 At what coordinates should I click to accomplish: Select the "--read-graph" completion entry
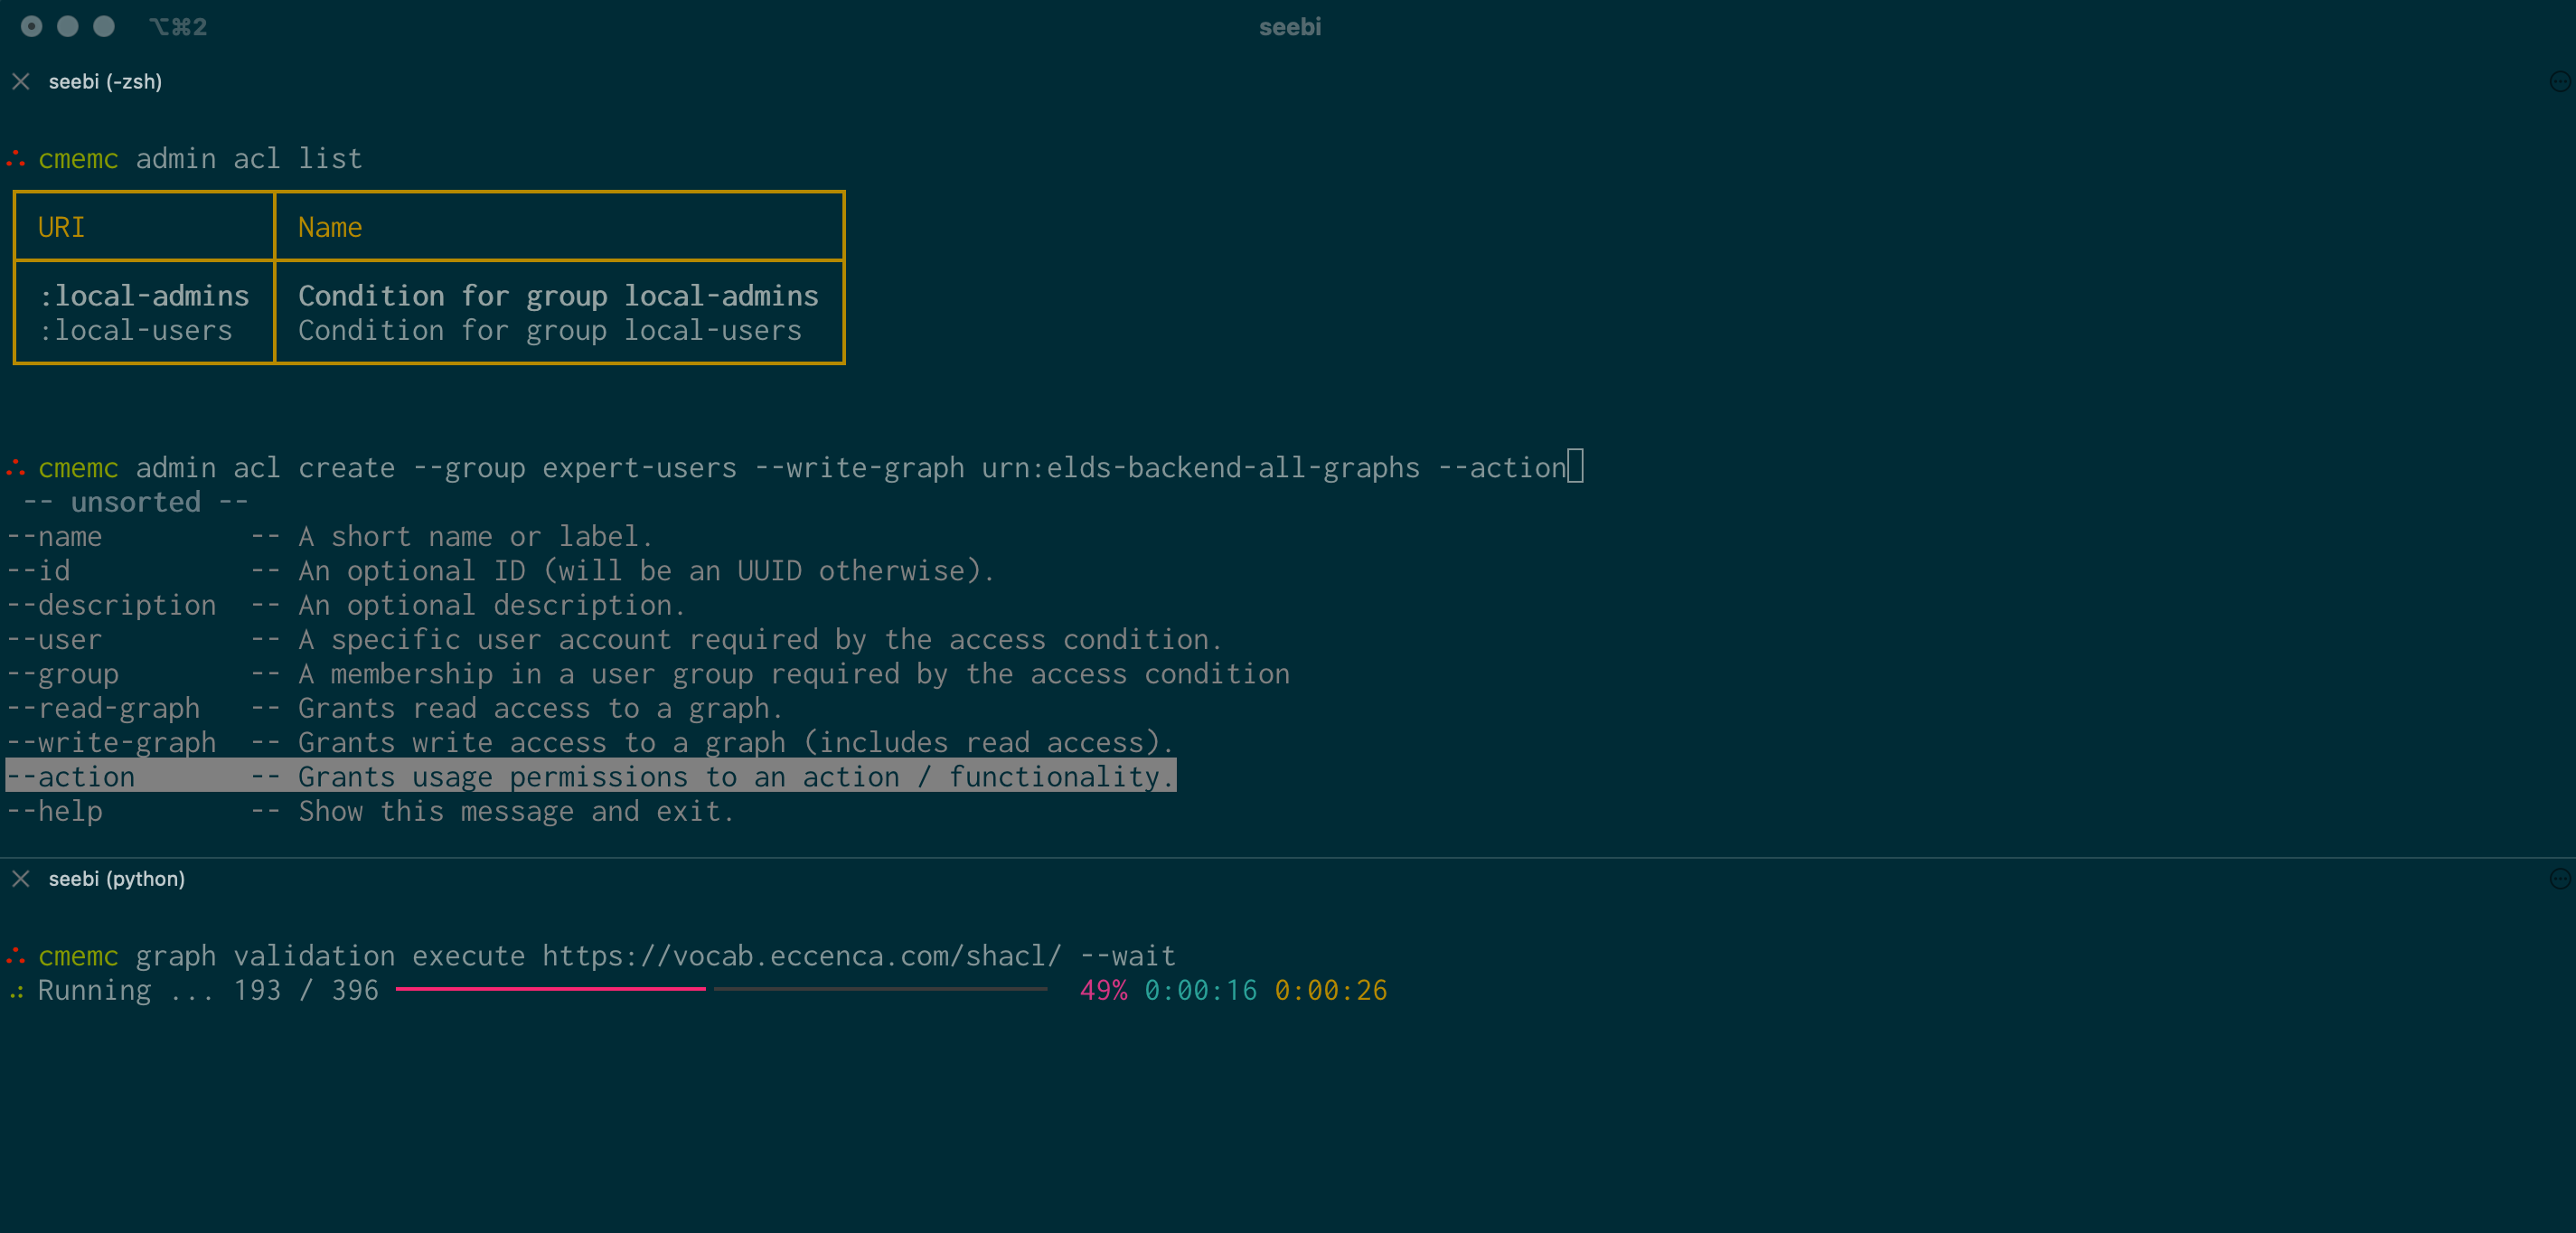tap(104, 707)
